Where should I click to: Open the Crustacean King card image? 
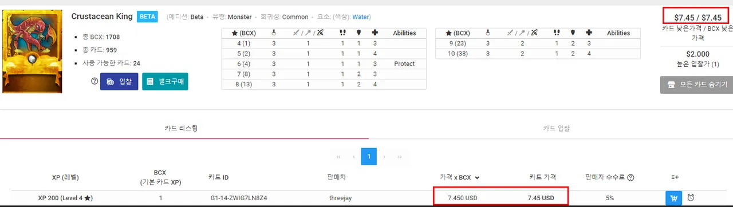coord(32,51)
